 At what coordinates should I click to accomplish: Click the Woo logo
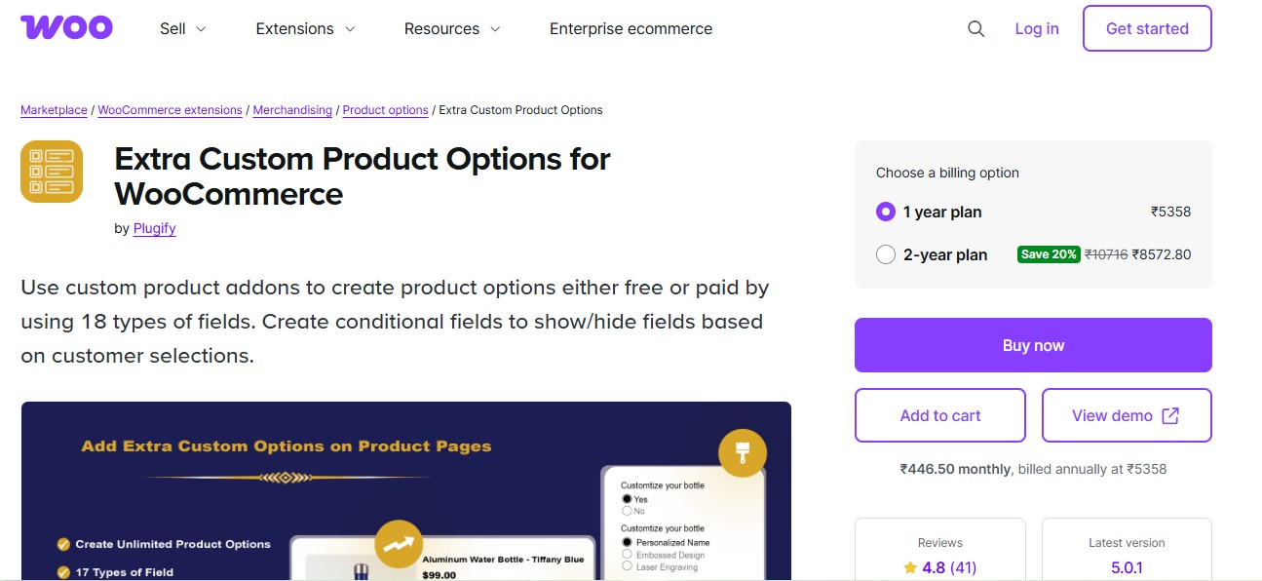65,27
